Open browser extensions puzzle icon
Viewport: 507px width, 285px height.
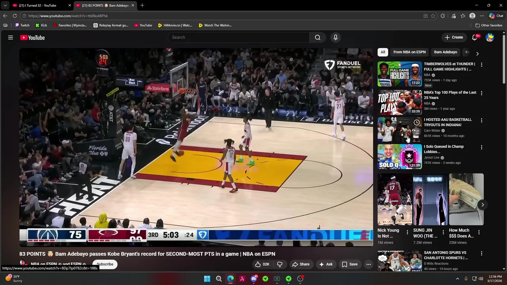443,16
